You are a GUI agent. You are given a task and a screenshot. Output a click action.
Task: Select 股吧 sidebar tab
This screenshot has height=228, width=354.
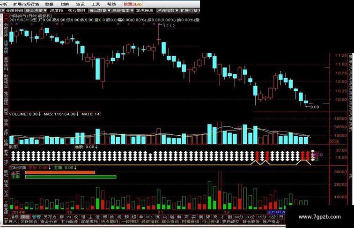(6, 173)
